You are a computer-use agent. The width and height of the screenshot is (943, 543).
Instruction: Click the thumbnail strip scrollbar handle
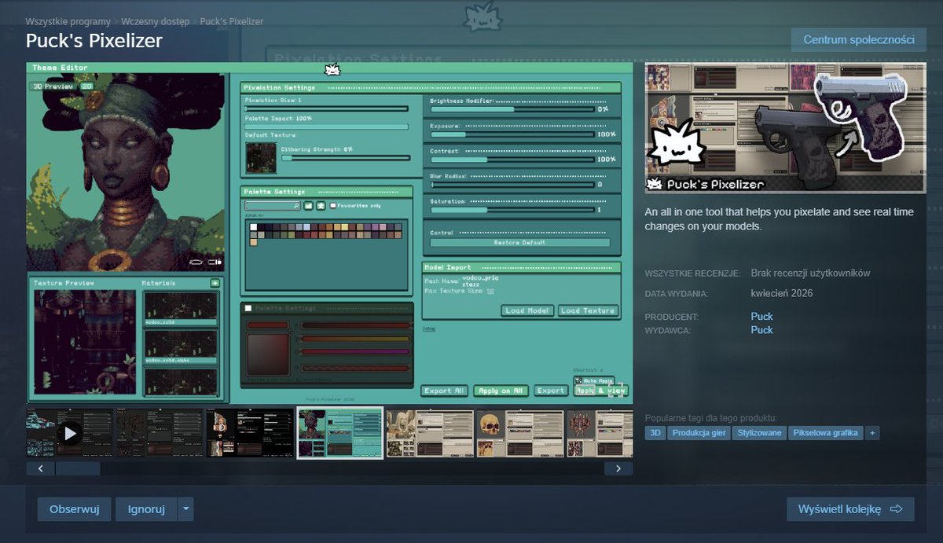(78, 468)
